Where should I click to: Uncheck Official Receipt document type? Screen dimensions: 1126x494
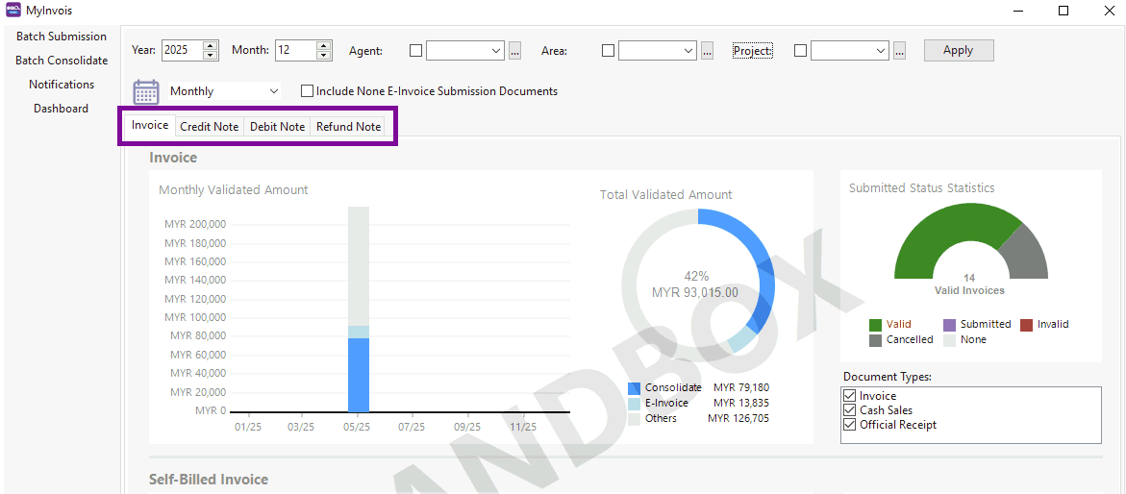[x=849, y=425]
